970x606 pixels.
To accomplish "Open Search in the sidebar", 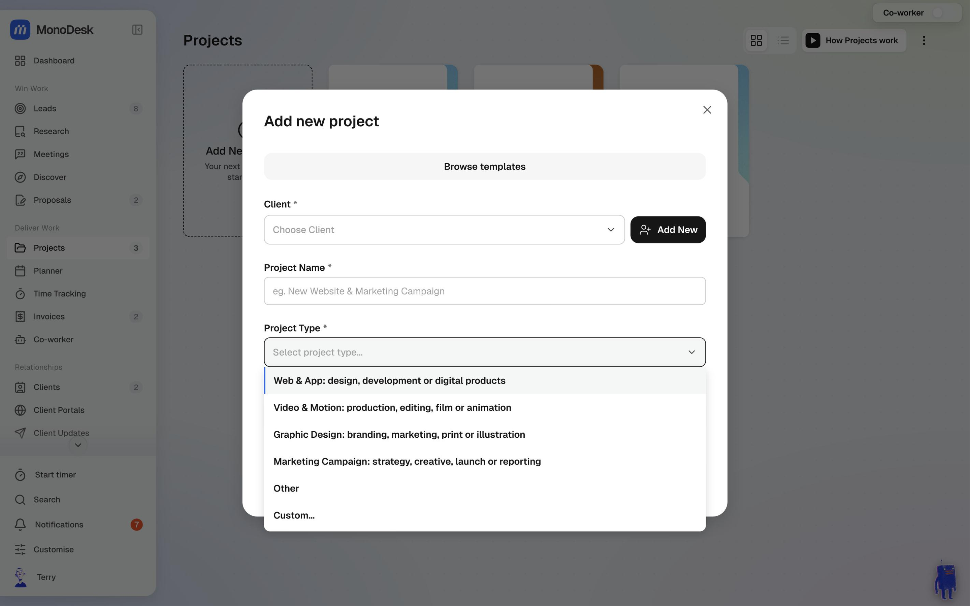I will coord(78,500).
